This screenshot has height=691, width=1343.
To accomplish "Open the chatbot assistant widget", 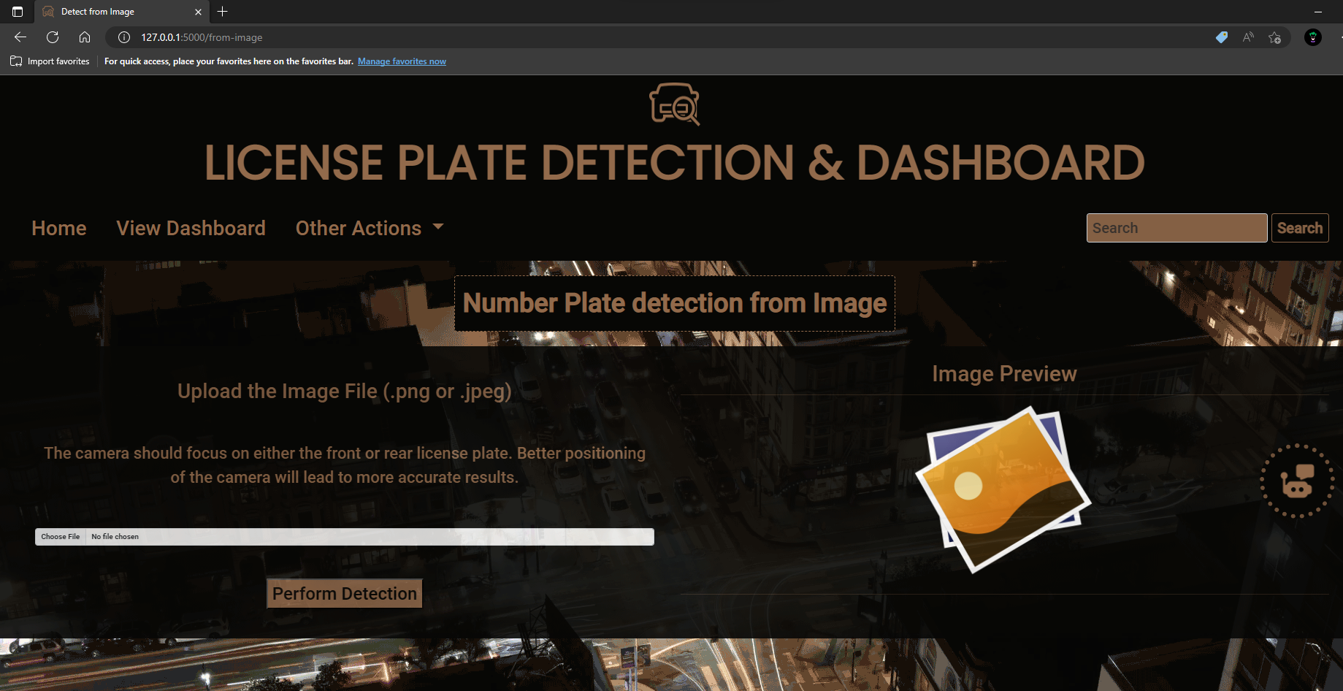I will (1296, 482).
